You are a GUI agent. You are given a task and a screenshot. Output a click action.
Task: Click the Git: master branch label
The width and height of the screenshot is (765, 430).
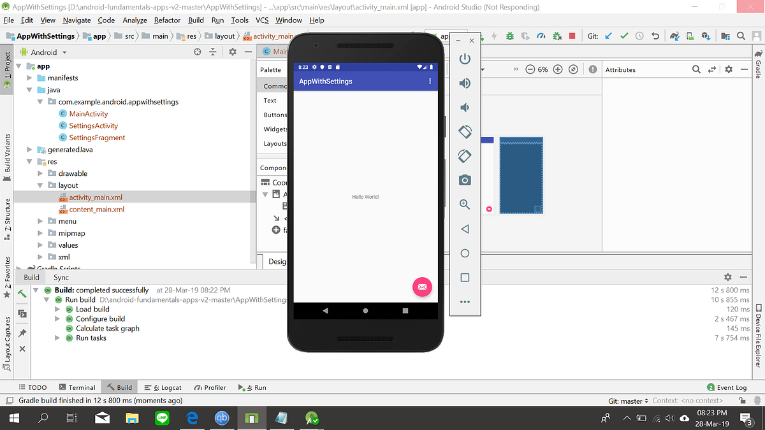625,400
